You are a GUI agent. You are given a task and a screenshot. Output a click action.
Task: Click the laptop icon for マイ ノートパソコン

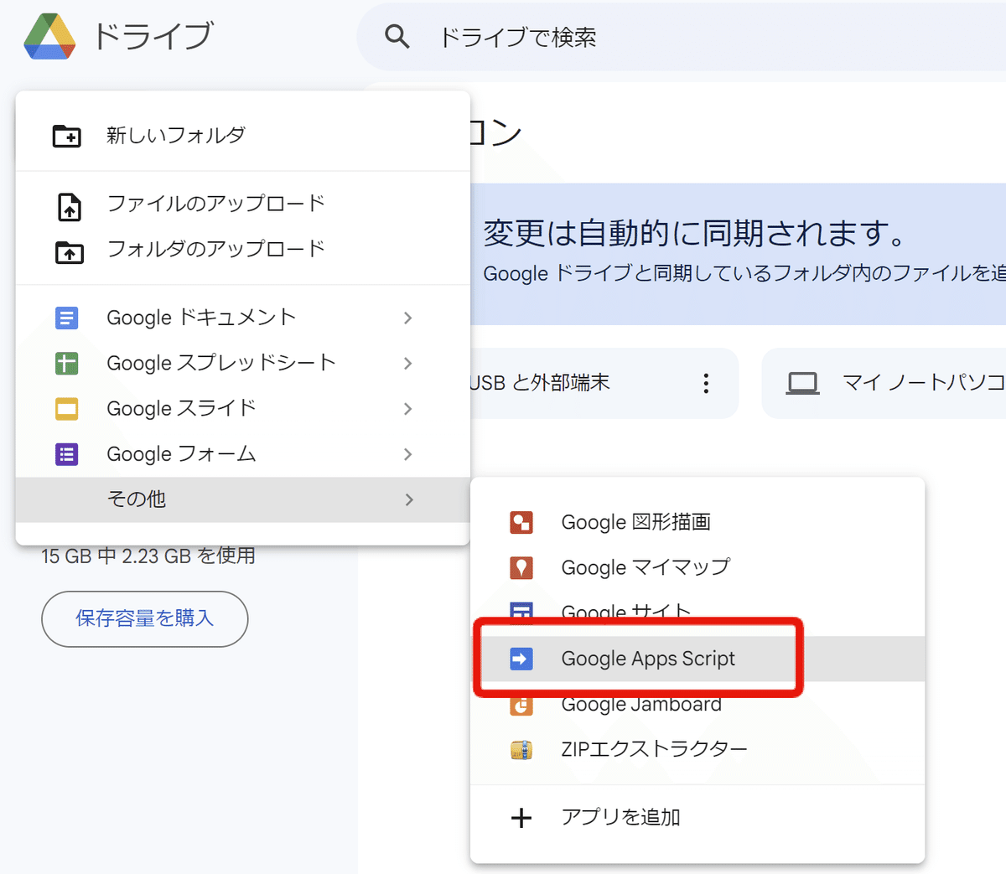tap(802, 384)
